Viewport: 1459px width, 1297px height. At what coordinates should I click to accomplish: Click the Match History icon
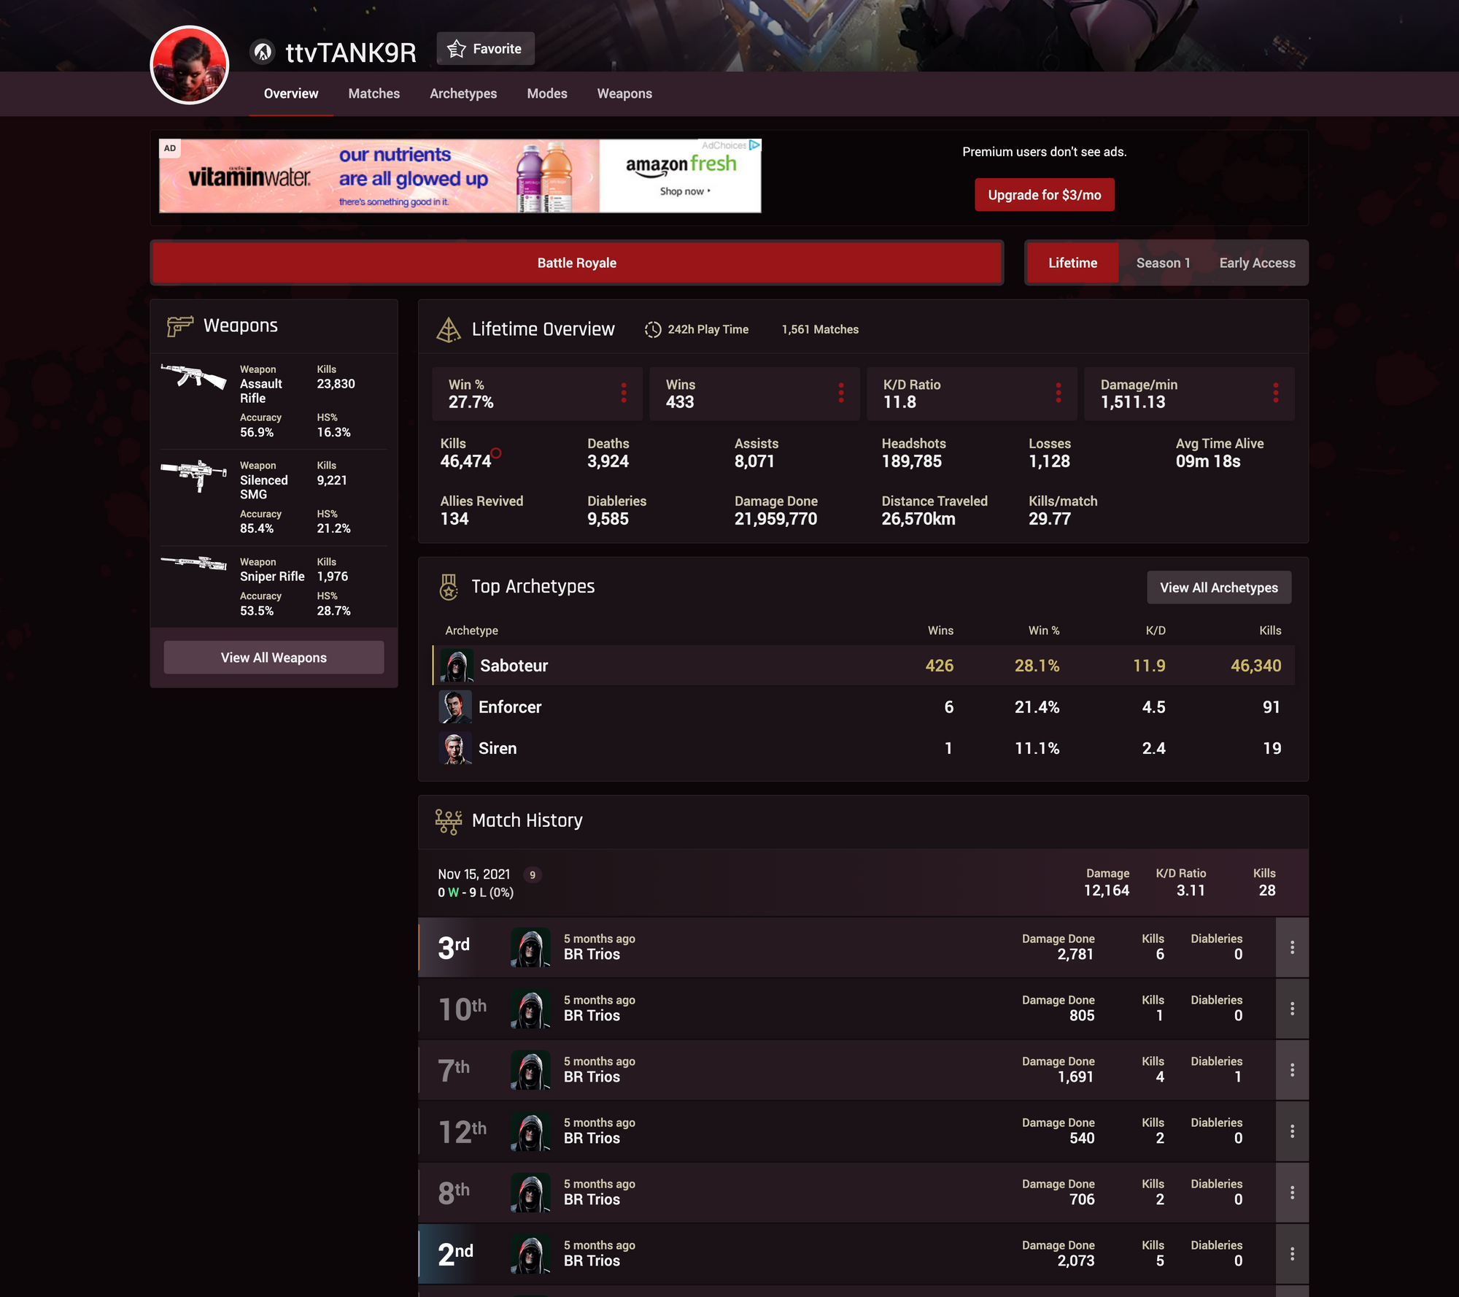[x=446, y=820]
